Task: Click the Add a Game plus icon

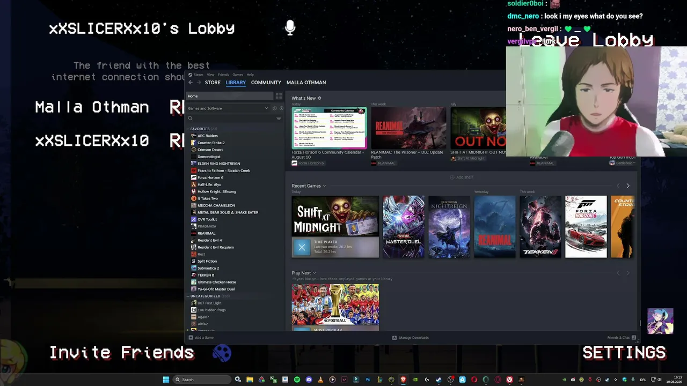Action: [x=191, y=338]
